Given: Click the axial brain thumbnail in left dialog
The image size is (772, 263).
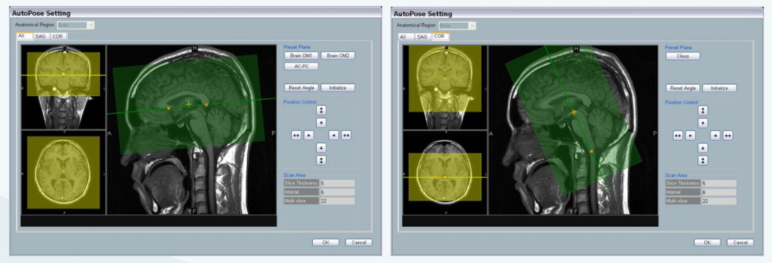Looking at the screenshot, I should tap(63, 172).
